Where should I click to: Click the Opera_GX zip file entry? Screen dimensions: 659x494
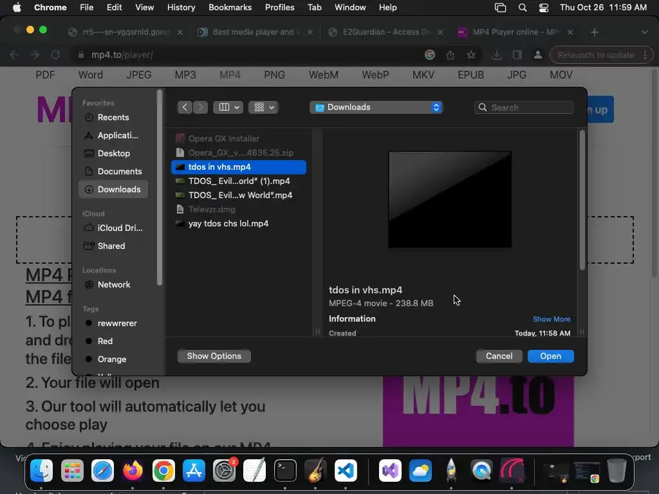239,153
